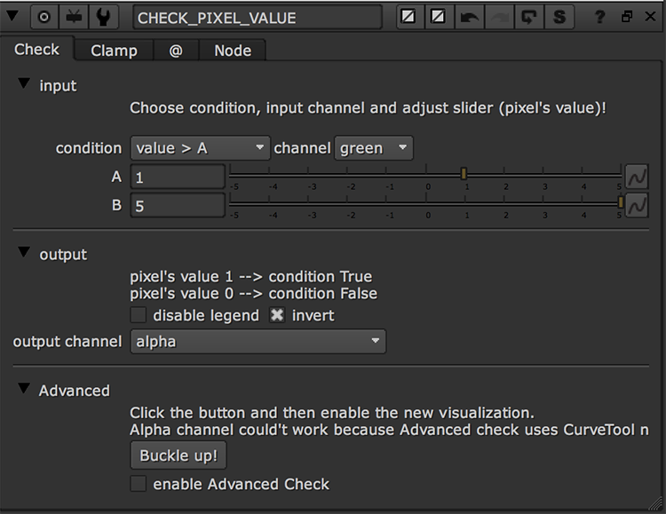Click the wrench icon in panel header
666x514 pixels.
pyautogui.click(x=103, y=17)
